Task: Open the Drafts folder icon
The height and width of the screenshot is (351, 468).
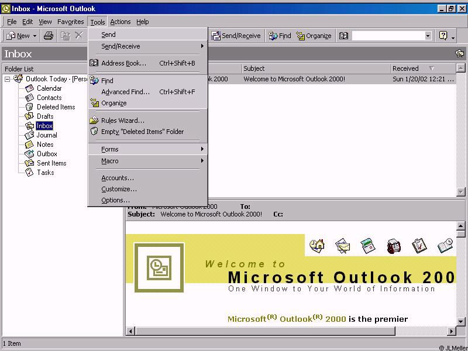Action: tap(29, 116)
